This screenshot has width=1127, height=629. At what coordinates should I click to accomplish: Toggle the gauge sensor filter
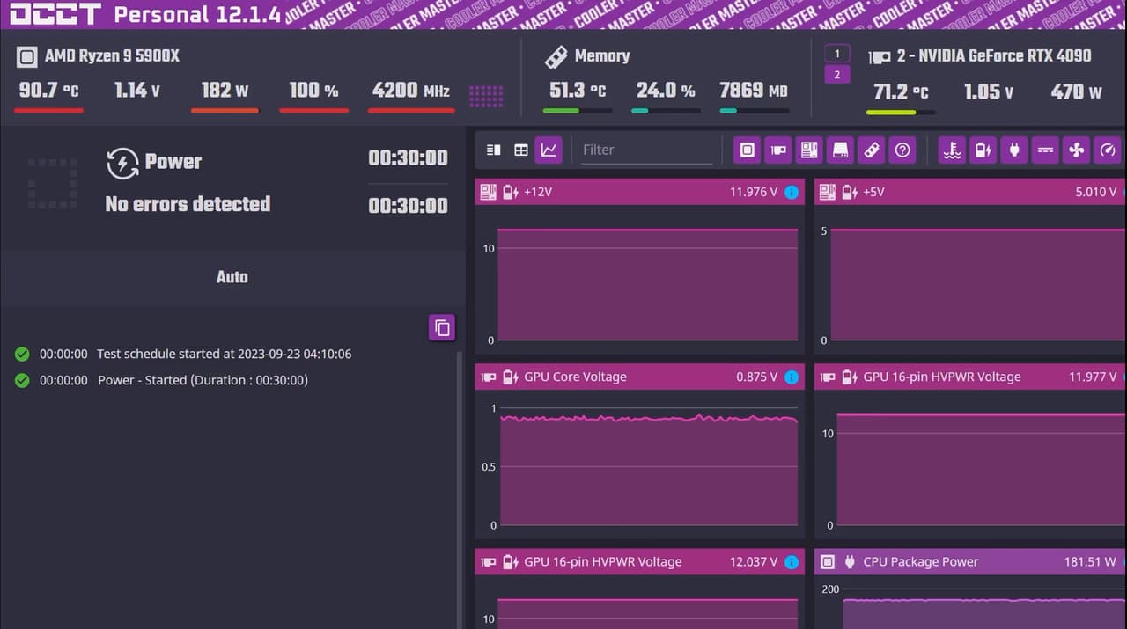(x=1108, y=150)
